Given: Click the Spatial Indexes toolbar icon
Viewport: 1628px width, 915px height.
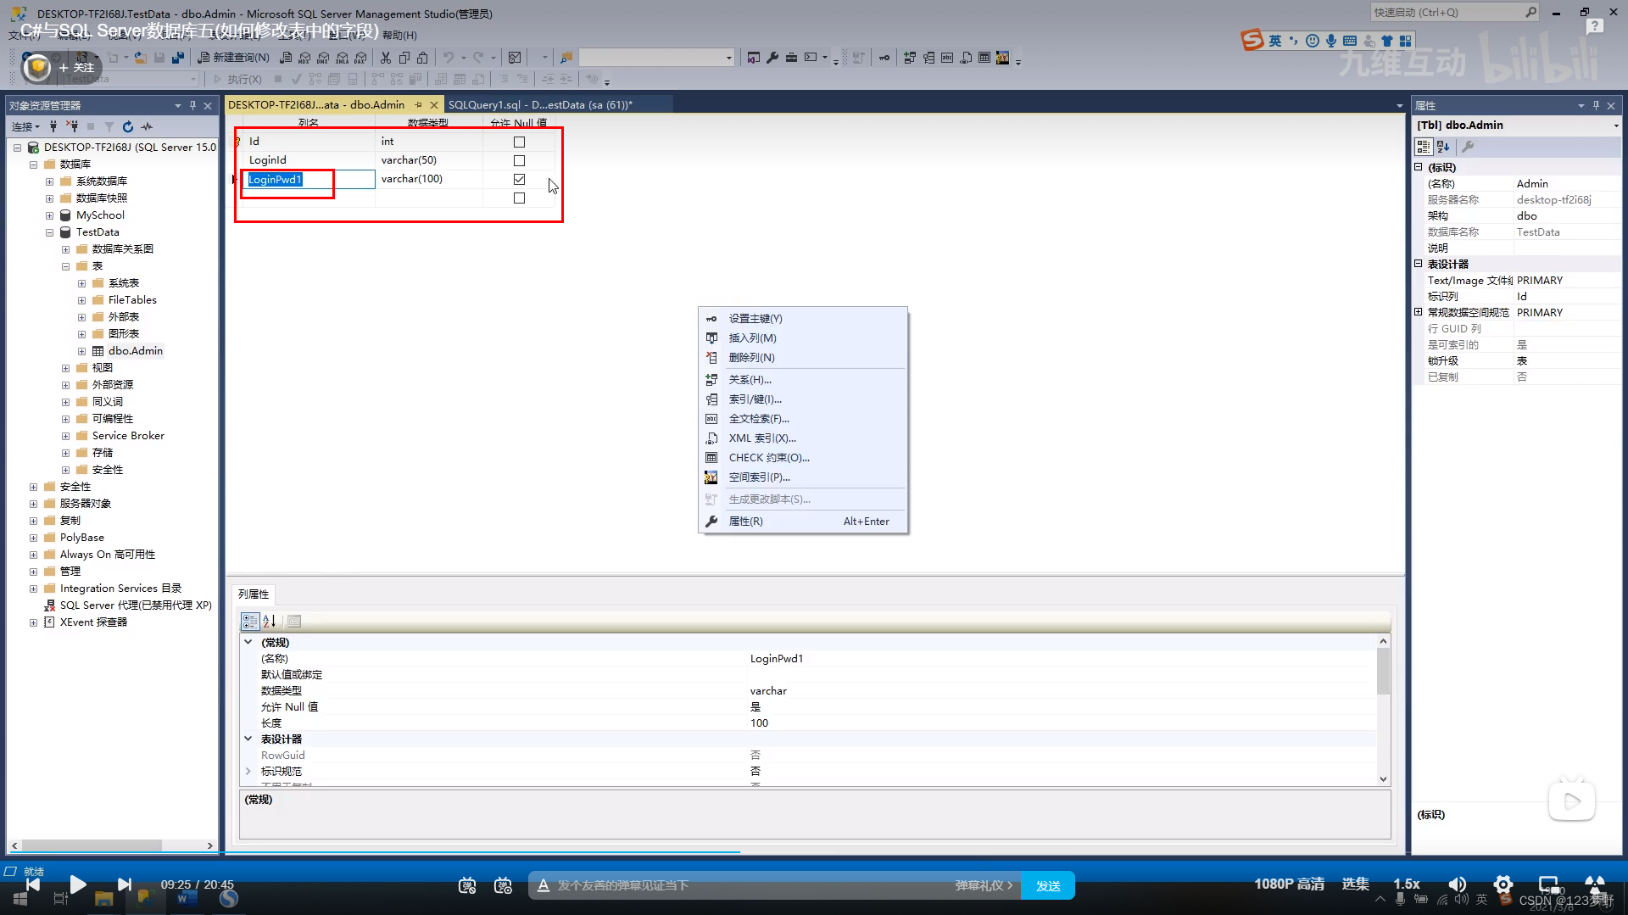Looking at the screenshot, I should pos(1003,58).
